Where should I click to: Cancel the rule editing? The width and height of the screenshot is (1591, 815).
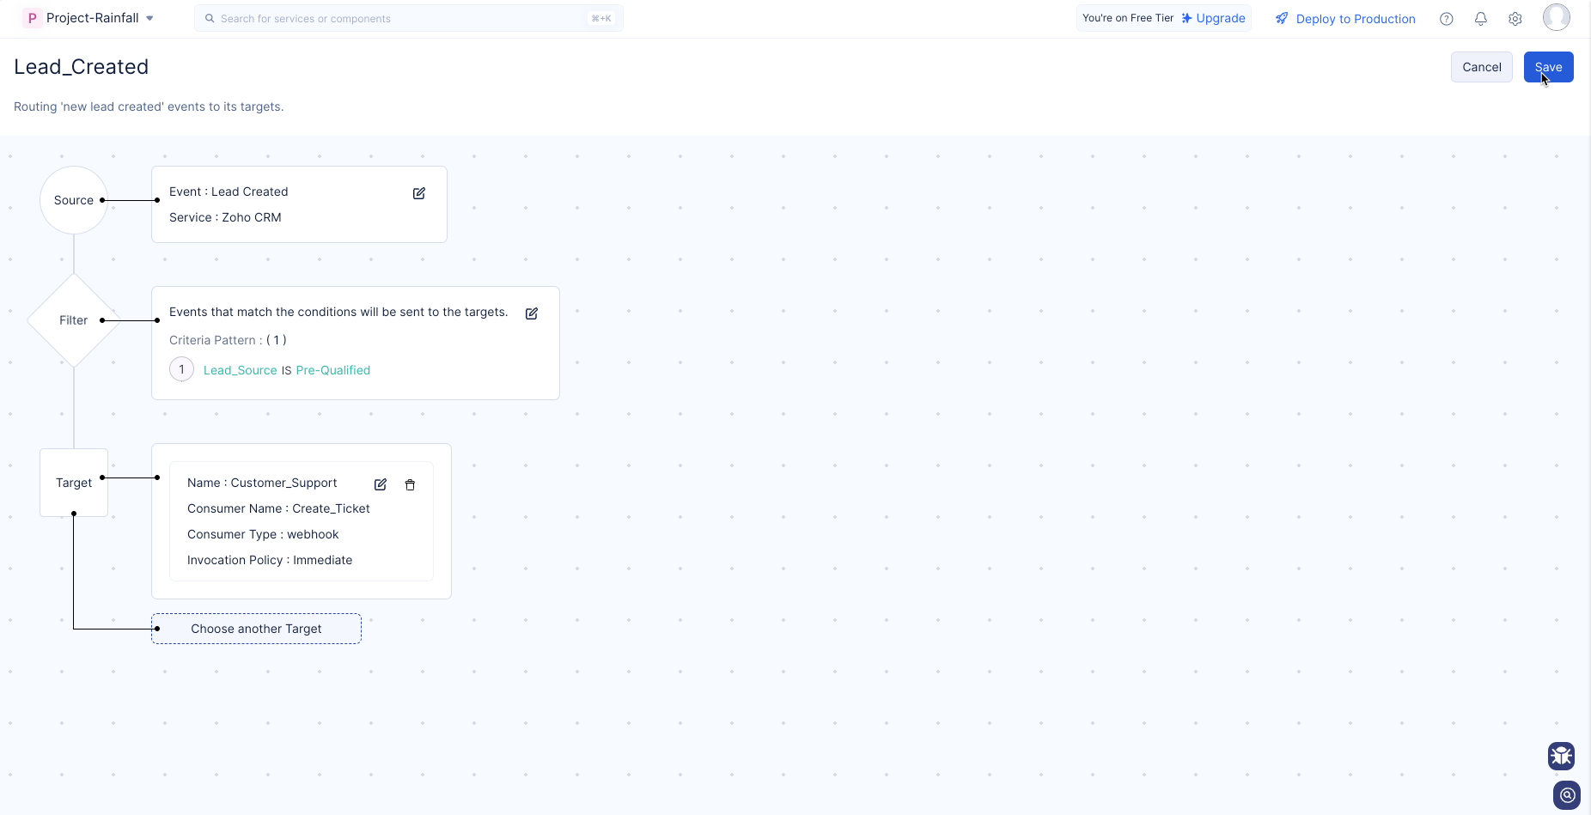tap(1481, 67)
